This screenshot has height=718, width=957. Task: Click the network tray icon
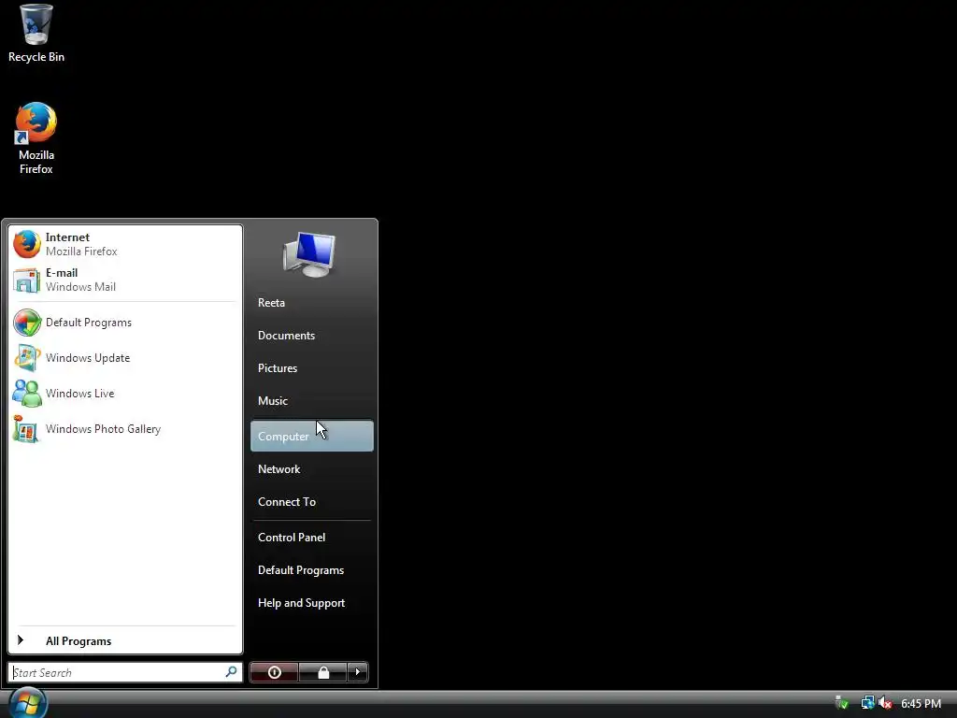(x=867, y=703)
